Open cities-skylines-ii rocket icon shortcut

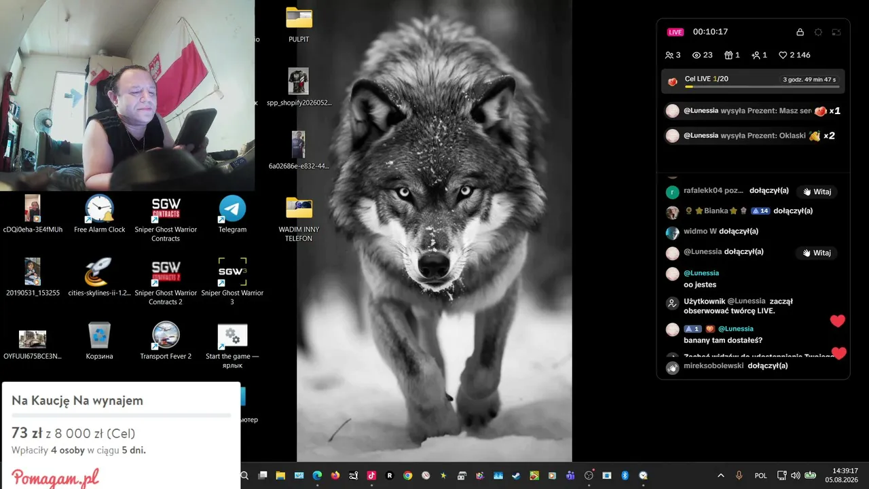(99, 277)
